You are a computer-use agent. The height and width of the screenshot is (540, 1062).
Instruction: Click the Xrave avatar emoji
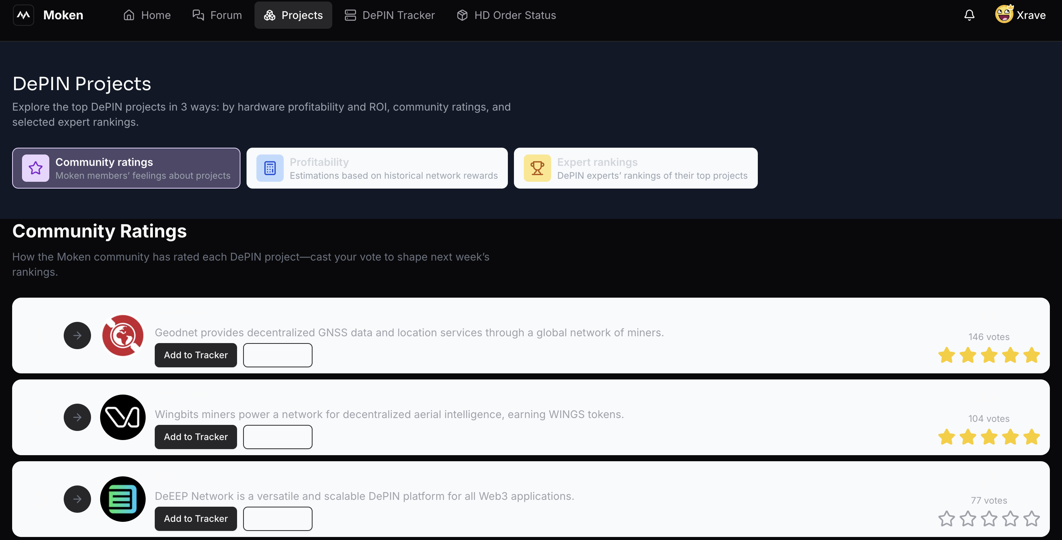tap(1004, 14)
